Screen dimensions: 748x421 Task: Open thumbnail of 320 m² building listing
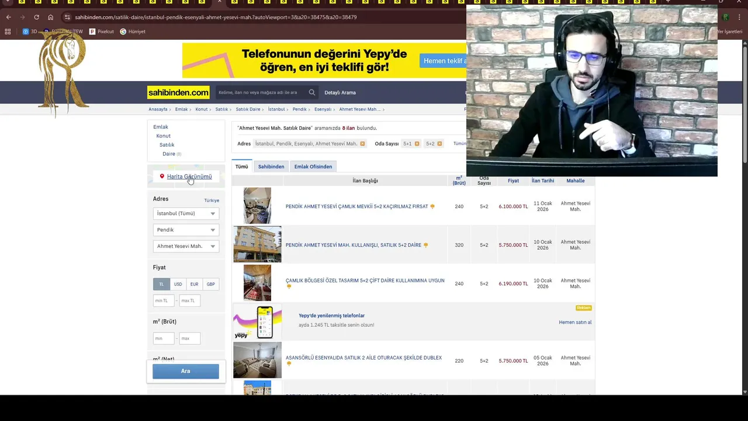pos(257,244)
